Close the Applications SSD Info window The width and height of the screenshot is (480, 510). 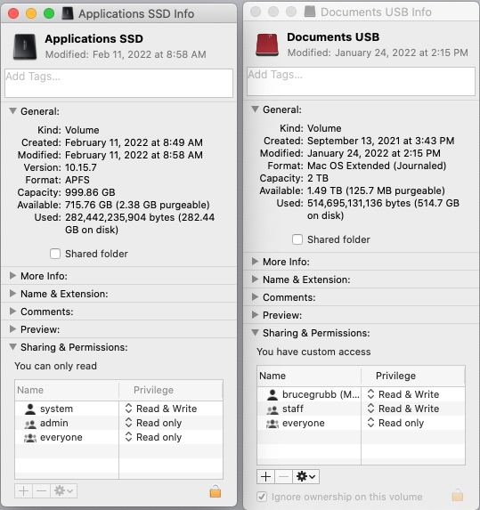pyautogui.click(x=13, y=13)
